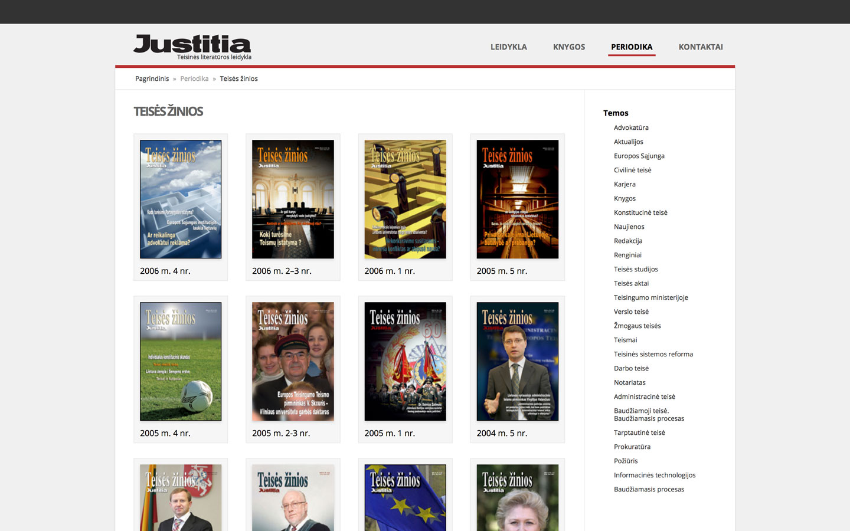Select the Teisės studijos topic
The height and width of the screenshot is (531, 850).
pos(636,269)
